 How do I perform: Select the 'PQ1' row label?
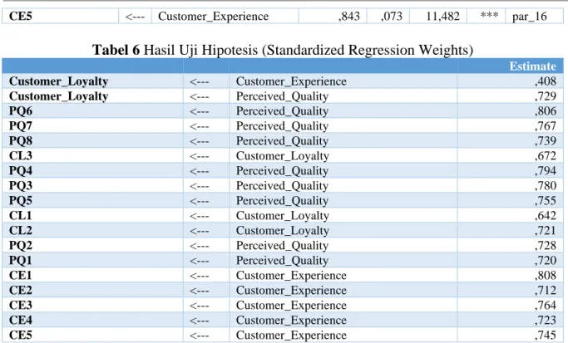point(21,260)
